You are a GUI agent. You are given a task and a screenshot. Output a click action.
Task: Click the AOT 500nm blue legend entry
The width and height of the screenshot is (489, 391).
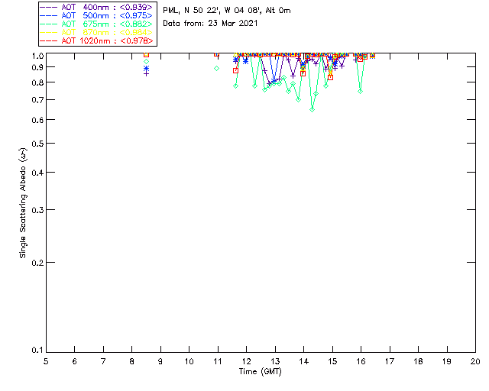click(x=97, y=15)
